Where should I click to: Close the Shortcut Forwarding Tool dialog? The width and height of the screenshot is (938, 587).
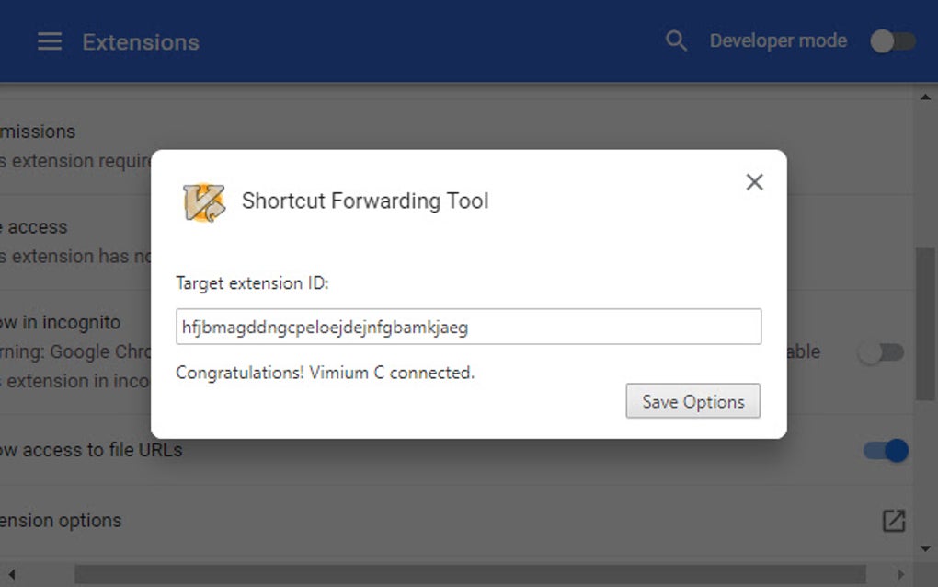pyautogui.click(x=754, y=182)
